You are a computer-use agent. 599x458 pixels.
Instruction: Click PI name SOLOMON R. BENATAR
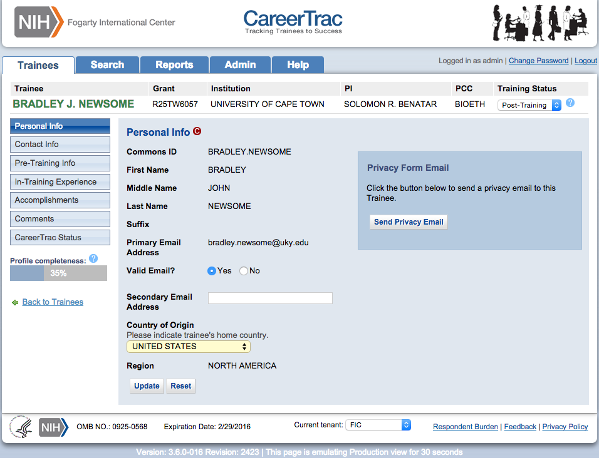click(390, 104)
